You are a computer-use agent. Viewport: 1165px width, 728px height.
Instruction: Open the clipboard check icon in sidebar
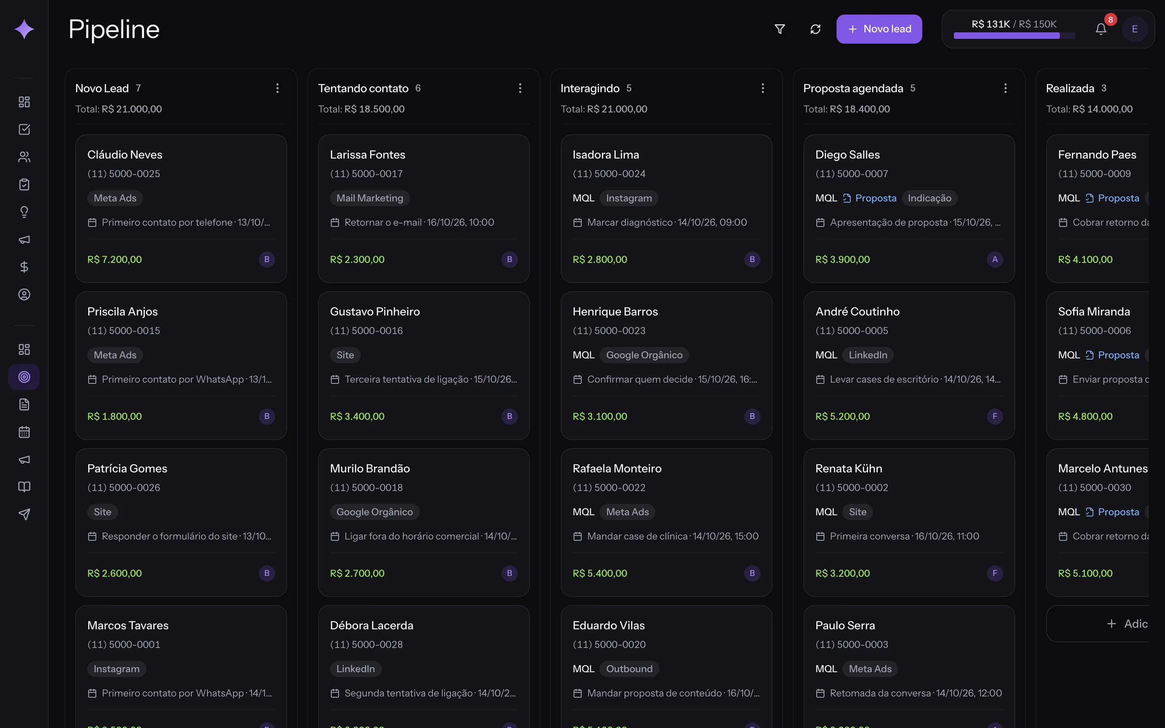pyautogui.click(x=24, y=184)
